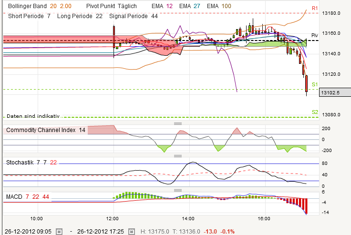Click the Daten sind indikativ notice
This screenshot has width=351, height=235.
point(33,116)
